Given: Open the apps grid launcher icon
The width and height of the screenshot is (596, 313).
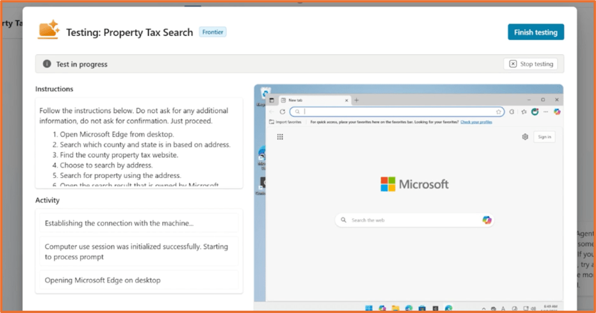Looking at the screenshot, I should coord(280,137).
